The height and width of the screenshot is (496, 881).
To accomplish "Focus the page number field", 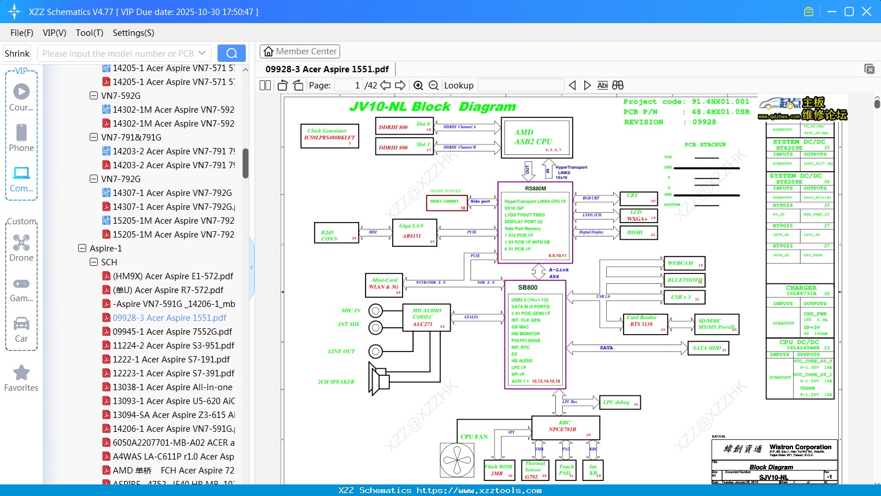I will pos(348,86).
